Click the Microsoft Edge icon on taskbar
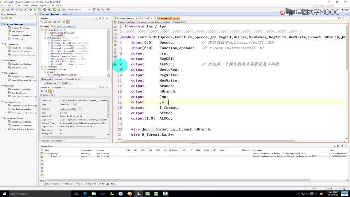Screen dimensions: 350x197 85,194
